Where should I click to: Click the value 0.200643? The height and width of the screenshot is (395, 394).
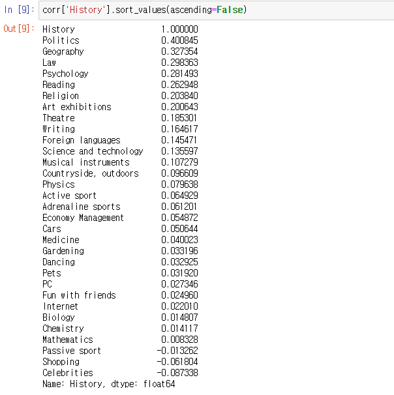click(x=179, y=107)
